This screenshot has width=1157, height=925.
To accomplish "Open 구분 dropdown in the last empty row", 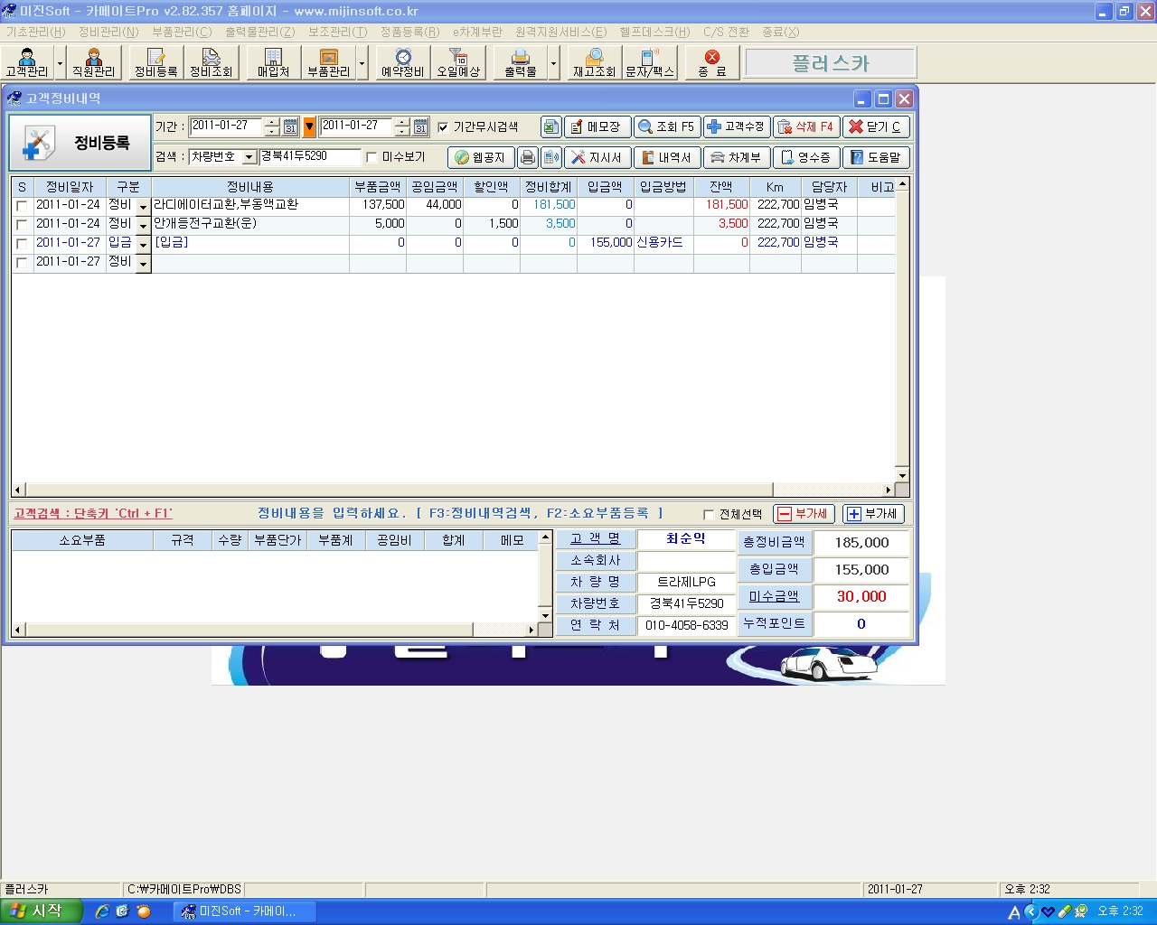I will tap(143, 264).
